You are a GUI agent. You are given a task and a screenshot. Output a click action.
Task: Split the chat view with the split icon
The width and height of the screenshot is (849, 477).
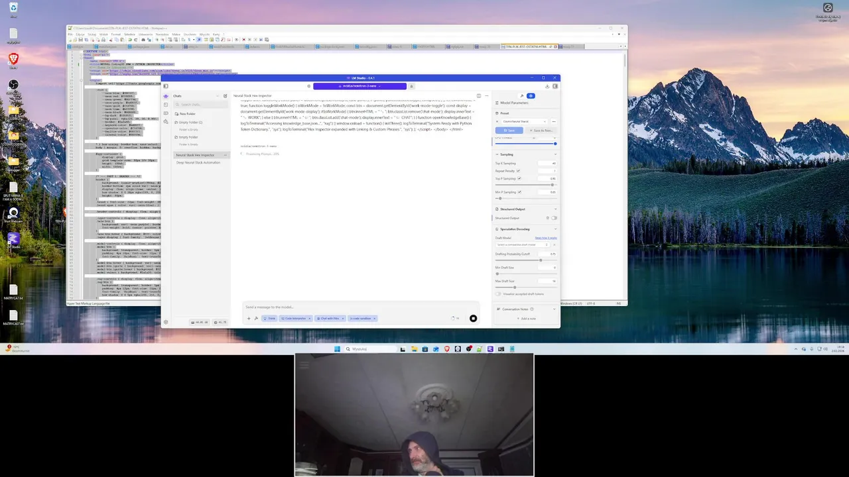tap(479, 95)
